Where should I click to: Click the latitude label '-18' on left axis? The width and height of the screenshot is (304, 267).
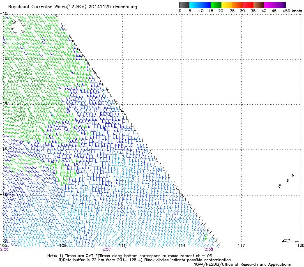(4, 194)
